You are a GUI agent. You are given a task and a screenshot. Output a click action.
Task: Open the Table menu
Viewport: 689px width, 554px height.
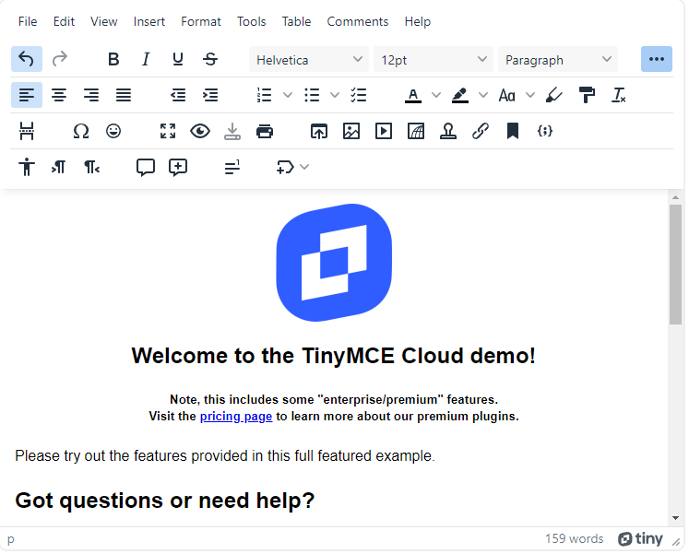point(296,21)
